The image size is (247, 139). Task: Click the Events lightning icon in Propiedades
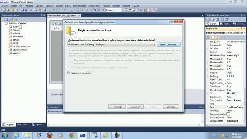pyautogui.click(x=222, y=37)
